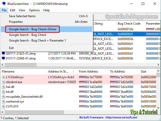Click the L1C63x64.sys driver file icon
Image resolution: width=161 pixels, height=121 pixels.
tap(3, 77)
